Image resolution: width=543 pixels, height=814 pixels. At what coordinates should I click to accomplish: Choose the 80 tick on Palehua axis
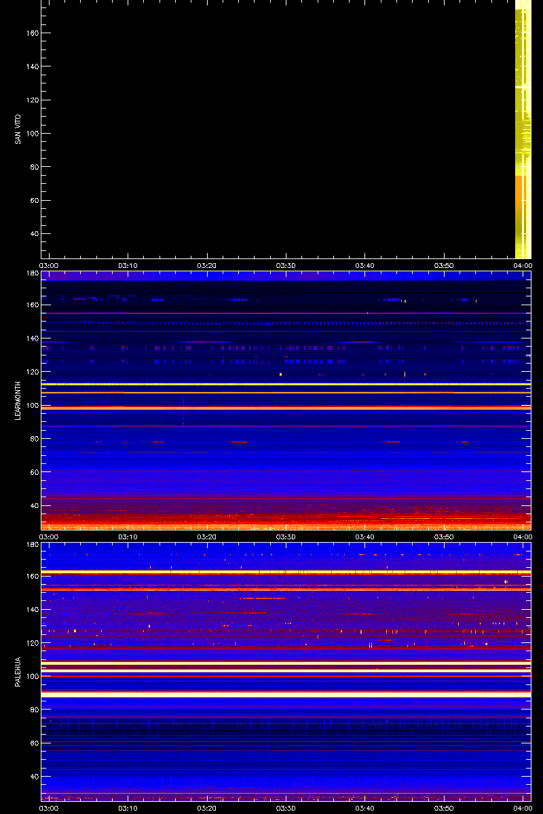pos(35,710)
